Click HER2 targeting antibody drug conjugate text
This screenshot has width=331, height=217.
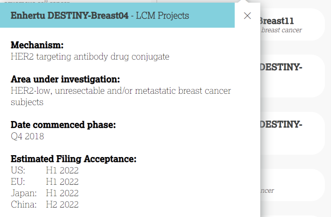pos(90,57)
